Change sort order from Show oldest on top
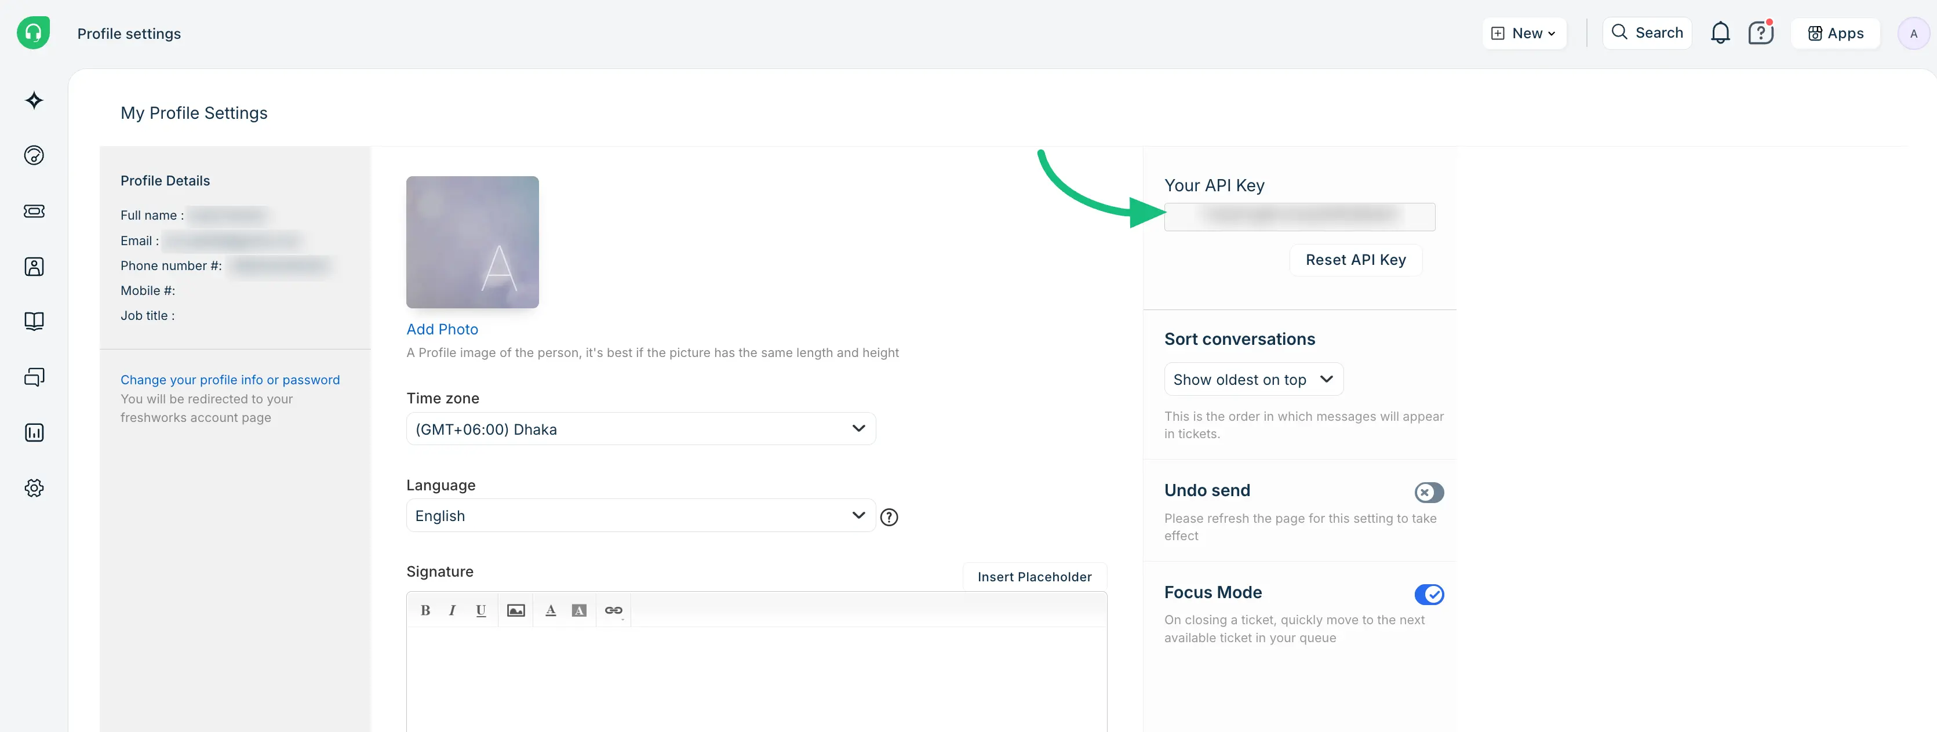1937x732 pixels. point(1253,379)
